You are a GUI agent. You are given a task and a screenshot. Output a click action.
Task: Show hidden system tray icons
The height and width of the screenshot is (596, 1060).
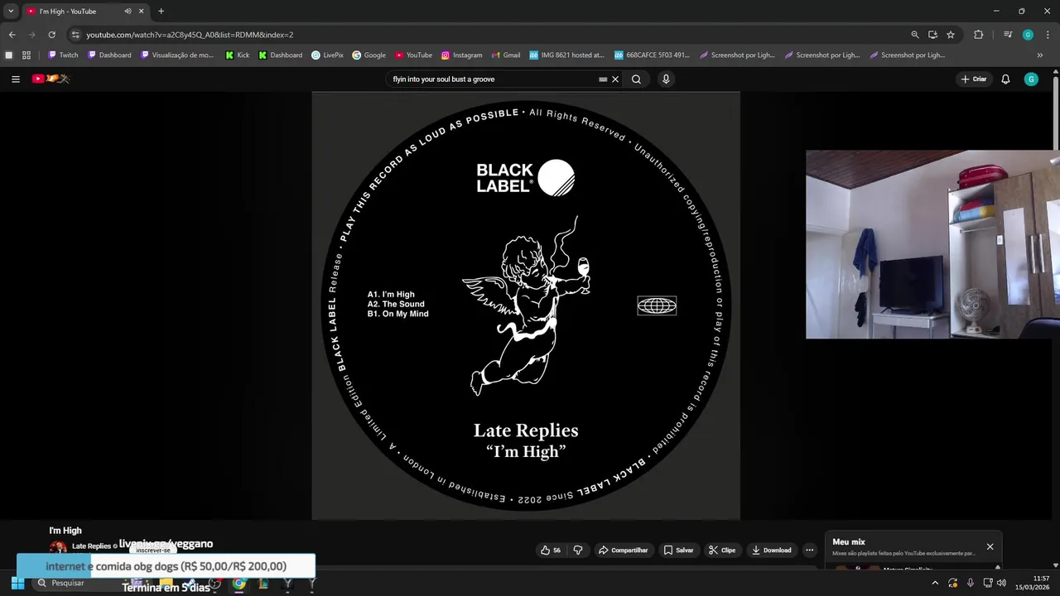coord(935,583)
